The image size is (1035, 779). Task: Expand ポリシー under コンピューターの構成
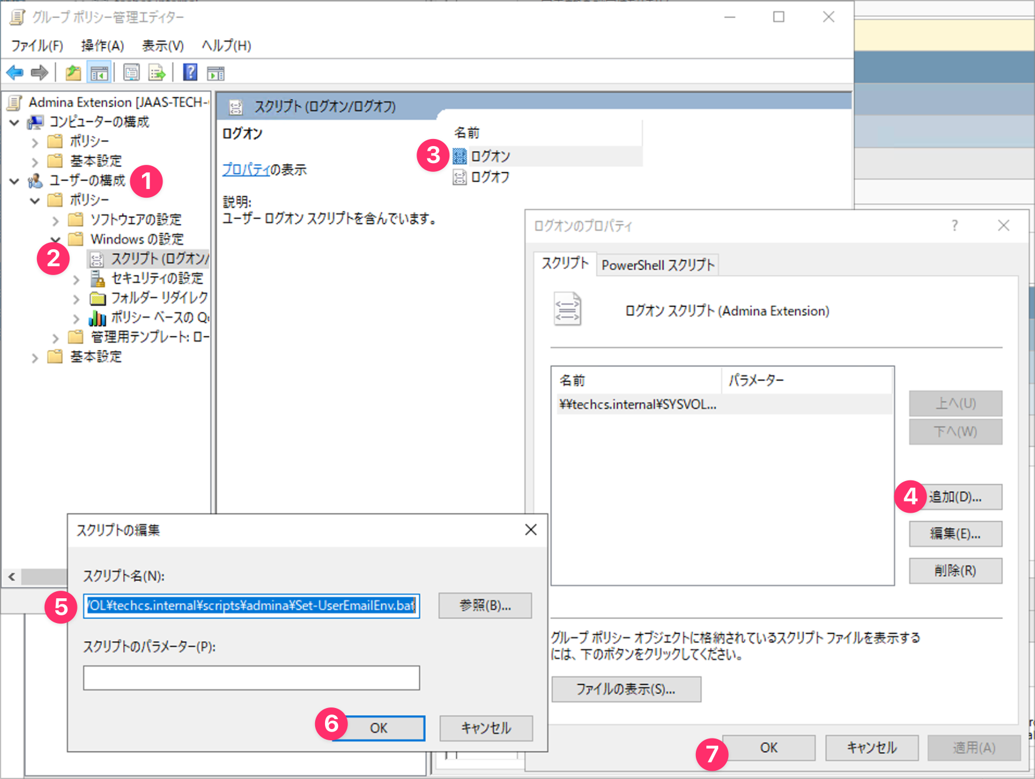pos(35,143)
